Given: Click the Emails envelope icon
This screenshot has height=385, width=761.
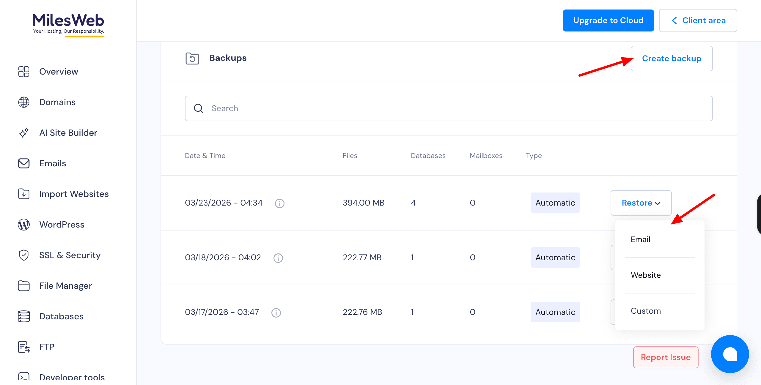Looking at the screenshot, I should [24, 163].
